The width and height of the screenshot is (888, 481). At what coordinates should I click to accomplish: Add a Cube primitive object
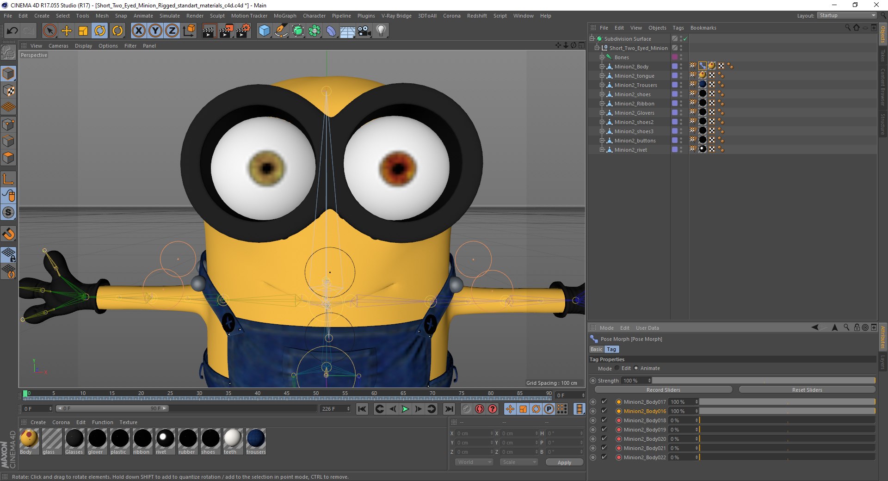coord(264,31)
